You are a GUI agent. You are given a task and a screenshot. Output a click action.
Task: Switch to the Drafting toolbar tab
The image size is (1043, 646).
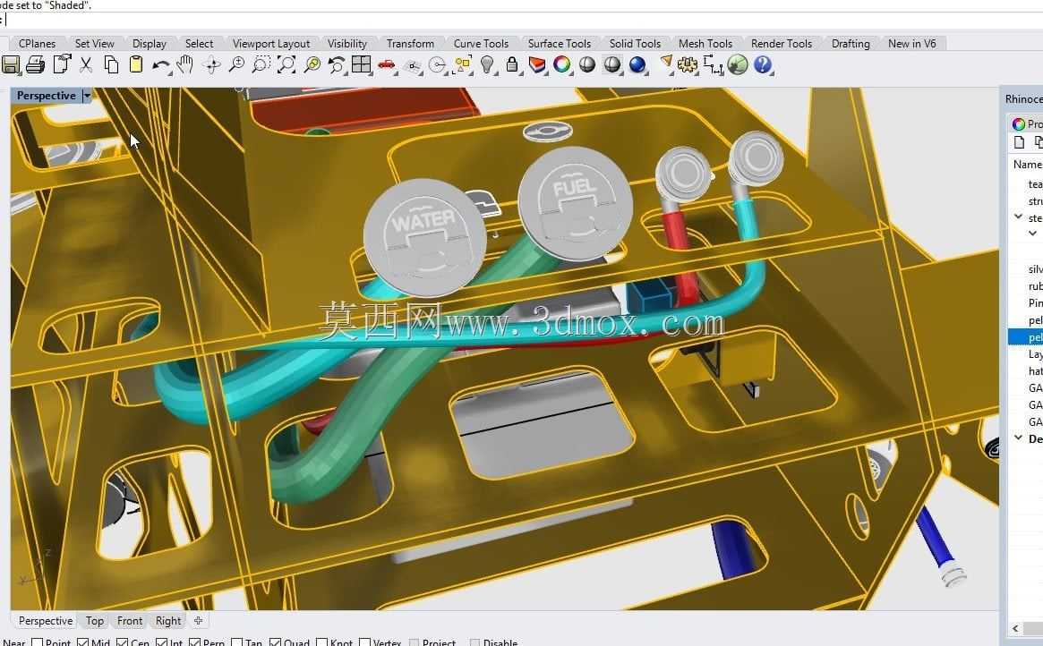pyautogui.click(x=851, y=43)
